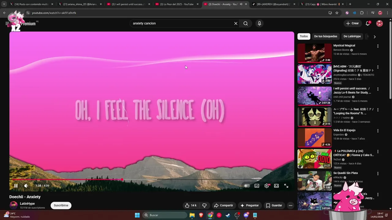The height and width of the screenshot is (220, 392).
Task: Open options for La POLEMICA video
Action: [x=378, y=152]
